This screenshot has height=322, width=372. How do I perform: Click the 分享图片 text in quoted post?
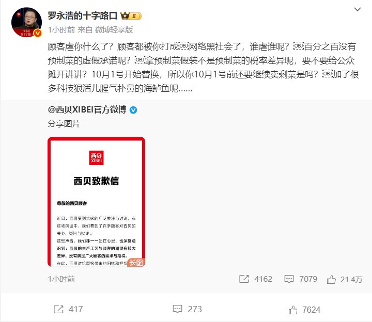point(64,124)
